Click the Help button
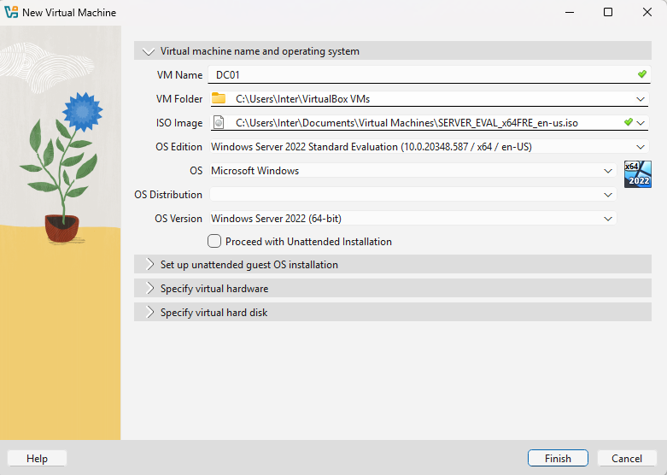The width and height of the screenshot is (667, 475). (37, 458)
